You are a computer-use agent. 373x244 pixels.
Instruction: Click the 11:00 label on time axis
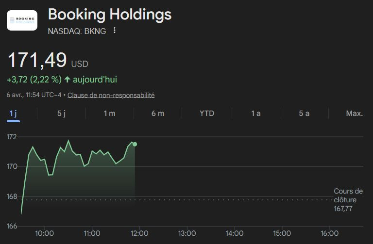point(92,233)
